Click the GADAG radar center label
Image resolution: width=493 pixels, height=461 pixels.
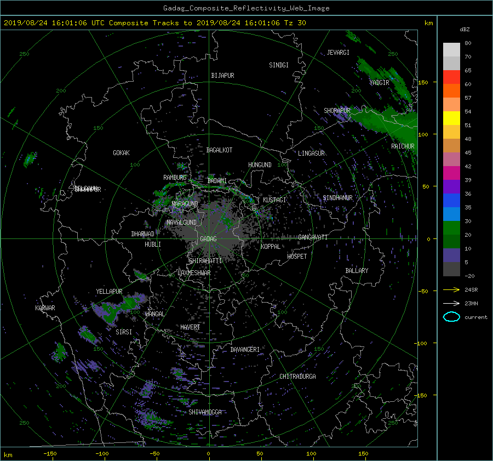click(209, 239)
